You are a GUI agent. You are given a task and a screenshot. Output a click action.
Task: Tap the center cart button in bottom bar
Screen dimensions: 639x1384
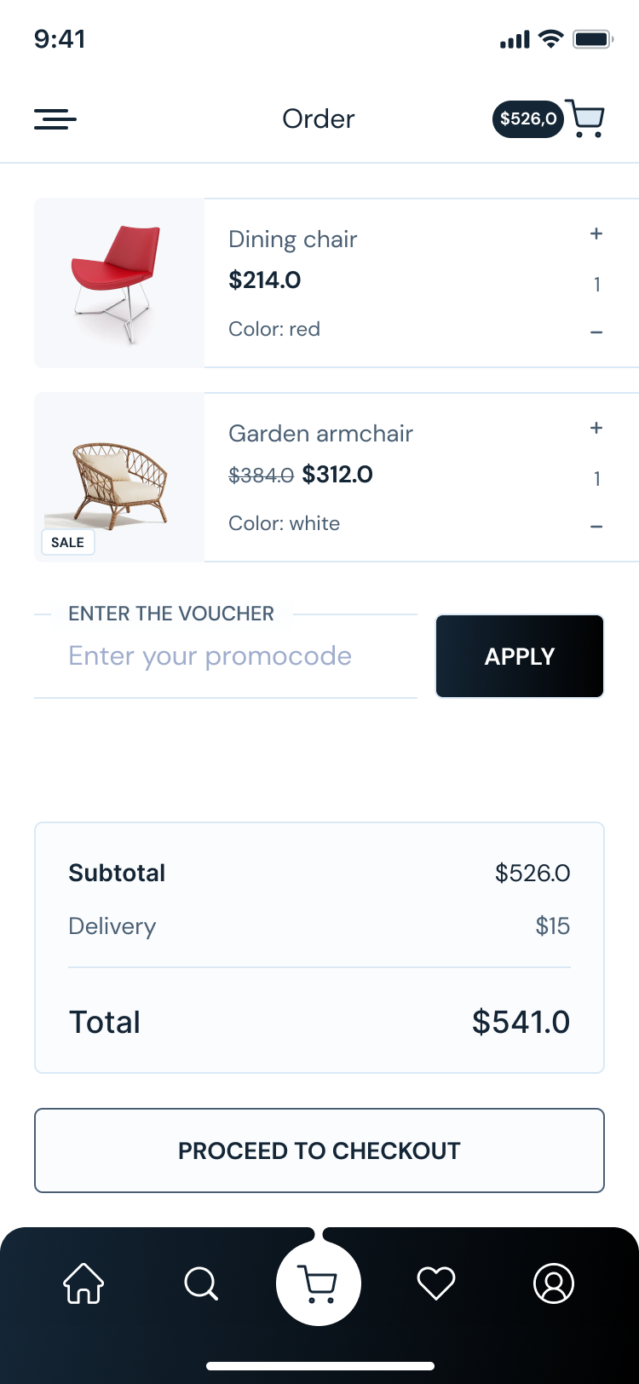tap(319, 1282)
